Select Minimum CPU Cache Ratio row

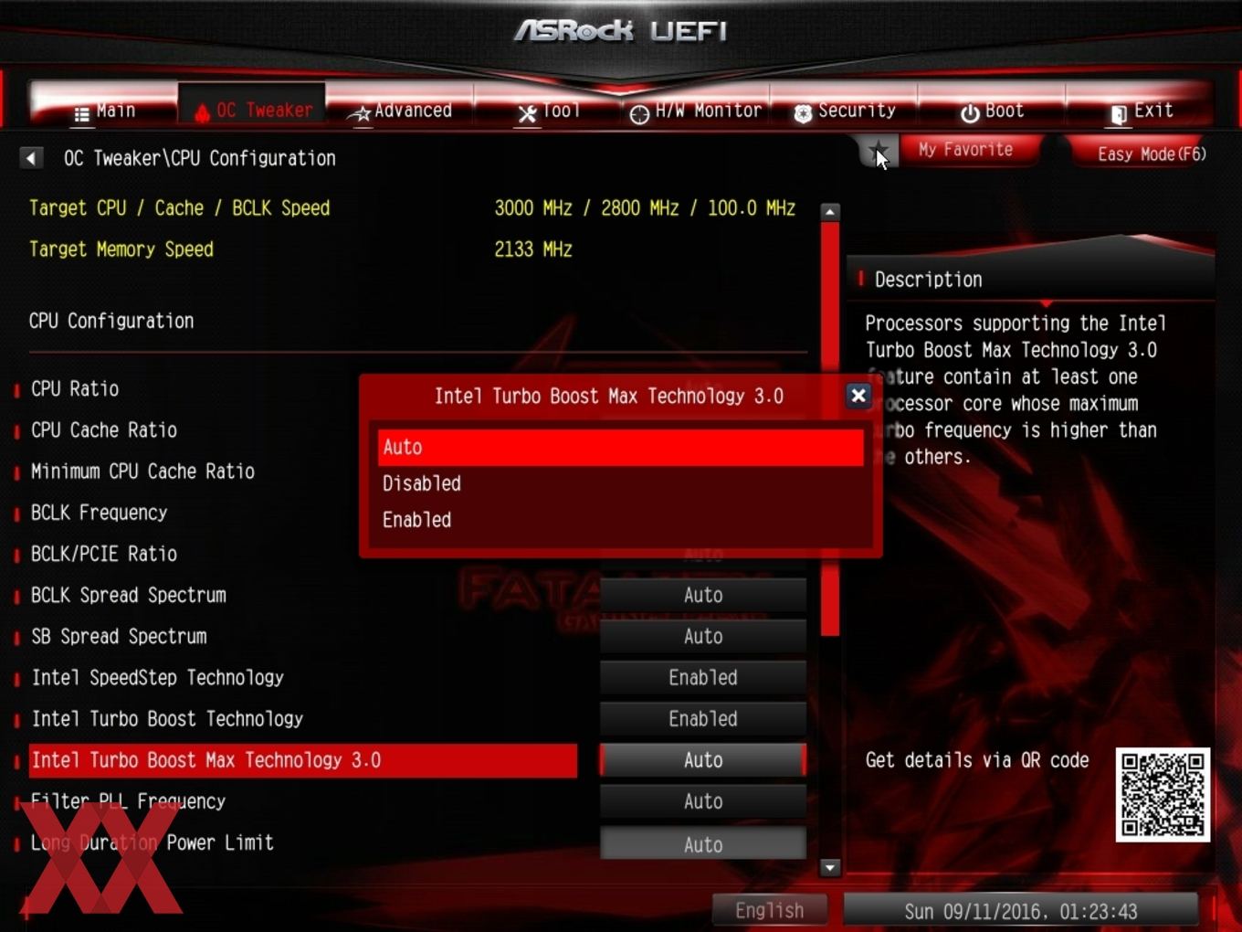tap(142, 471)
